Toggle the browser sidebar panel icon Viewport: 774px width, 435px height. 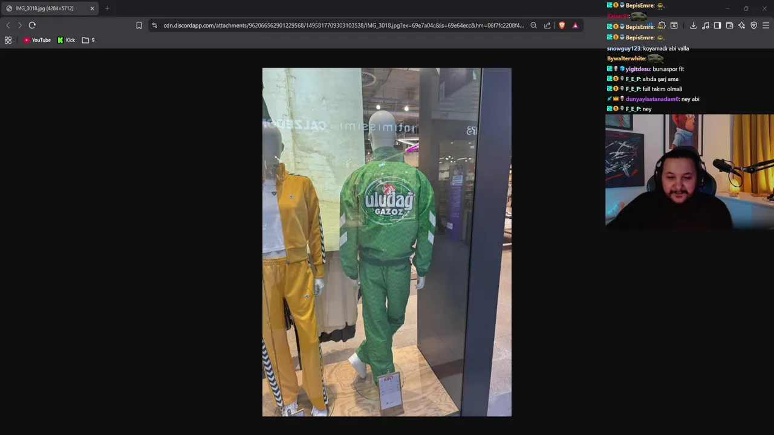point(717,25)
